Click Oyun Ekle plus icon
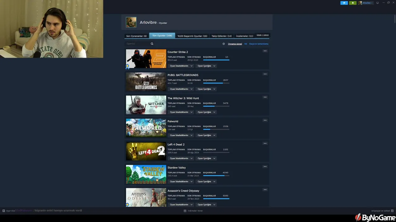This screenshot has width=396, height=222. point(4,211)
